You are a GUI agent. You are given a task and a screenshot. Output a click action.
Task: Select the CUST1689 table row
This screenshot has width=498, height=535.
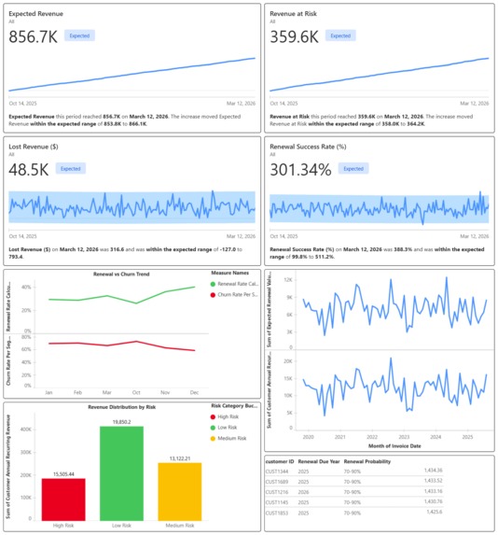click(x=353, y=482)
